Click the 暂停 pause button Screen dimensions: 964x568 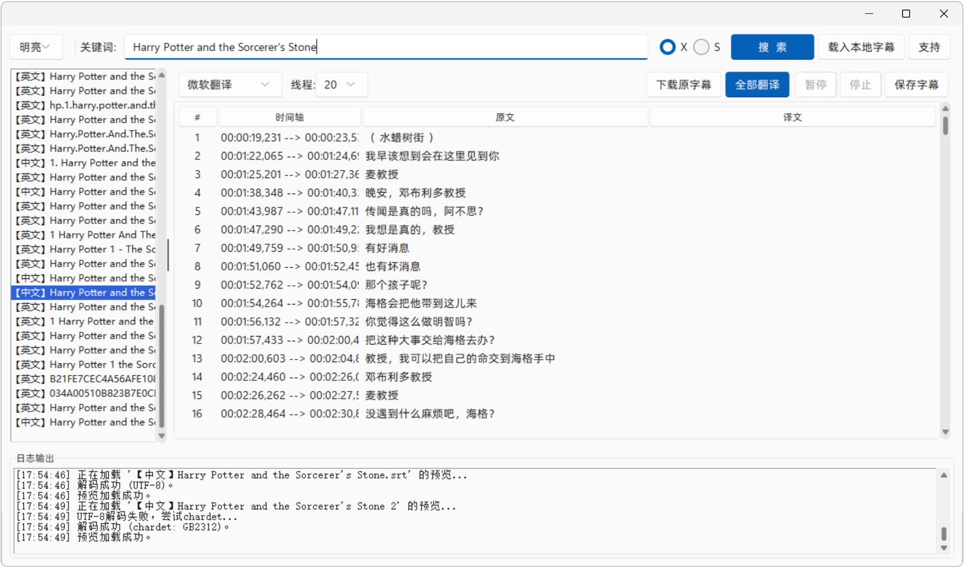[x=816, y=85]
